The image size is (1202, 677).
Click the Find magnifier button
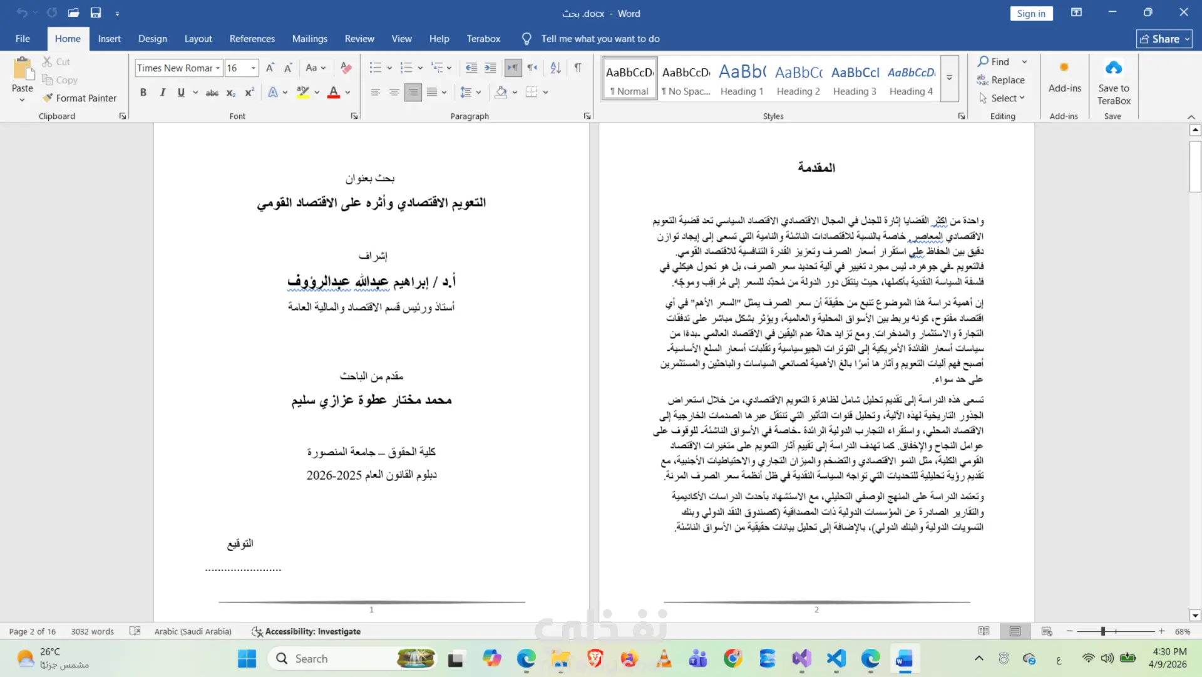(x=994, y=61)
